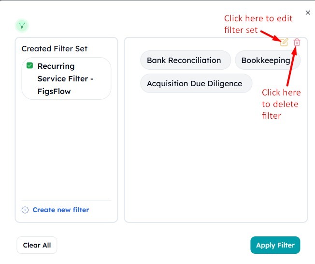Open the edit filter set pencil icon
Viewport: 315px width, 264px height.
click(x=284, y=42)
